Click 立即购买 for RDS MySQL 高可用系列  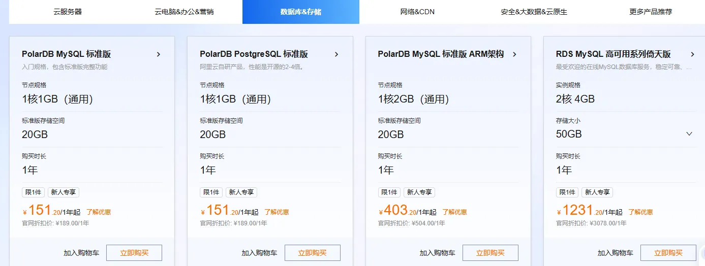pyautogui.click(x=668, y=253)
